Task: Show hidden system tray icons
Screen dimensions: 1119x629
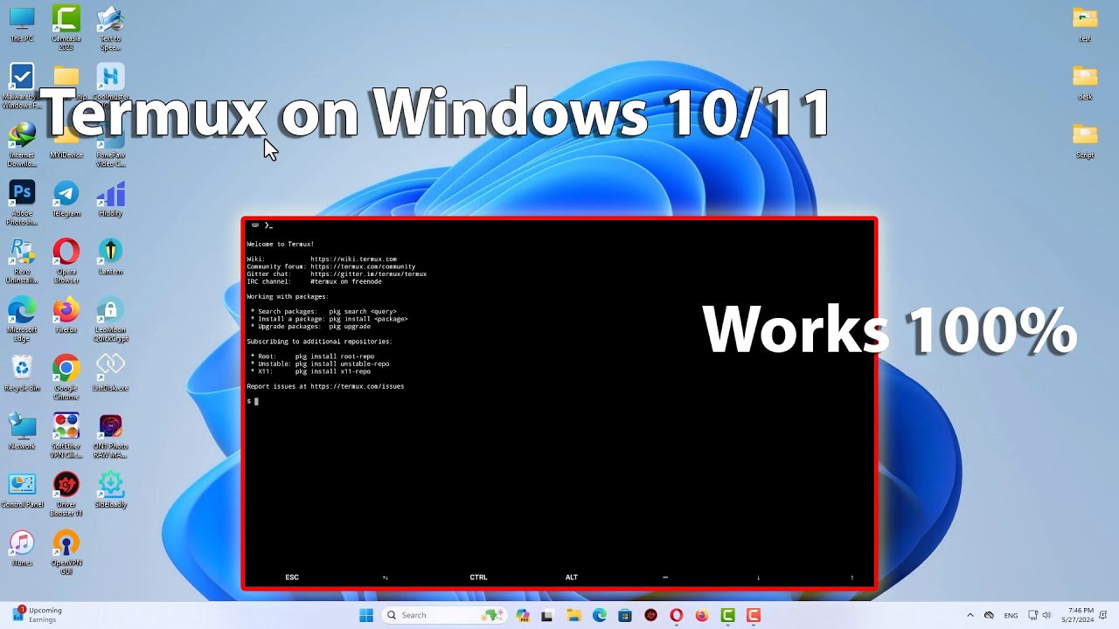Action: [970, 615]
